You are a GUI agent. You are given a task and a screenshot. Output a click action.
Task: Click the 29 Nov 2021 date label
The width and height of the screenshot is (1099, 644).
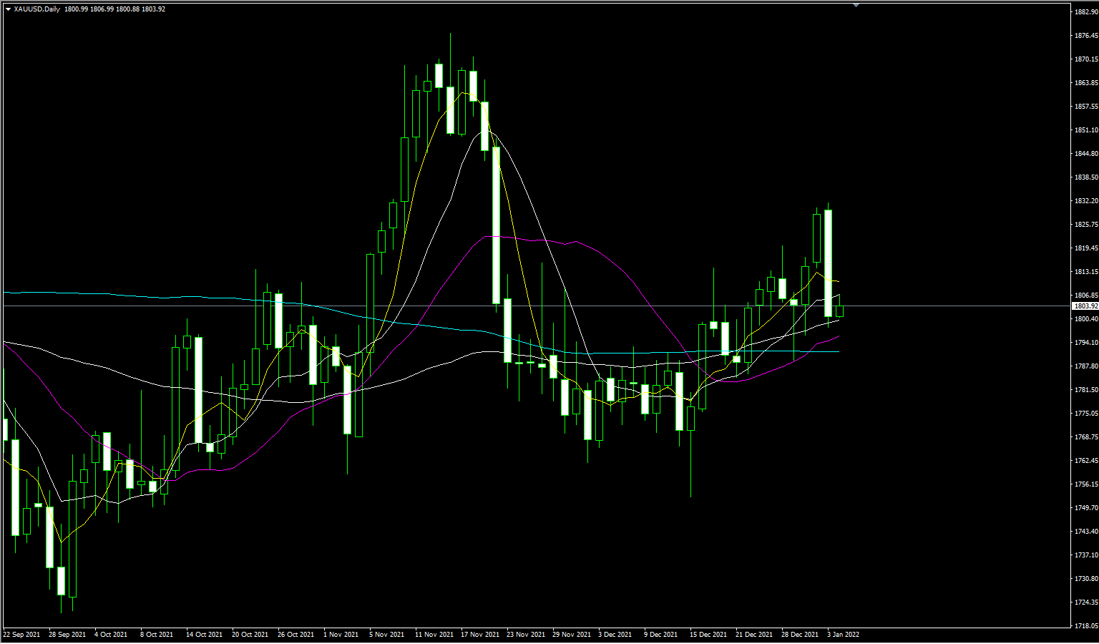coord(572,635)
